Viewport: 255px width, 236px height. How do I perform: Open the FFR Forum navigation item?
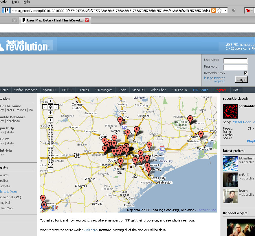[179, 90]
